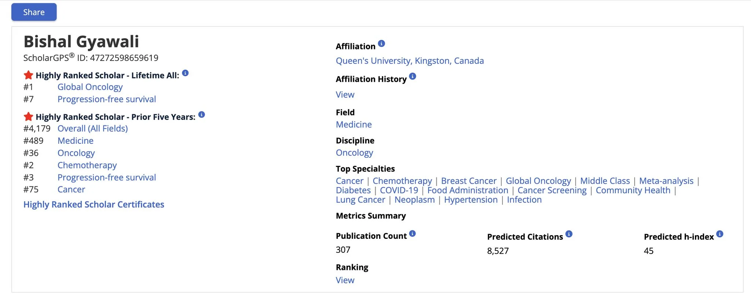The height and width of the screenshot is (300, 751).
Task: Open the Chemotherapy prior five years ranking
Action: [x=87, y=165]
